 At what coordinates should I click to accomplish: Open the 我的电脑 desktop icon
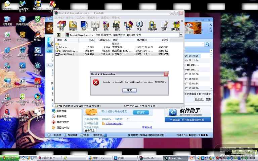pyautogui.click(x=7, y=21)
